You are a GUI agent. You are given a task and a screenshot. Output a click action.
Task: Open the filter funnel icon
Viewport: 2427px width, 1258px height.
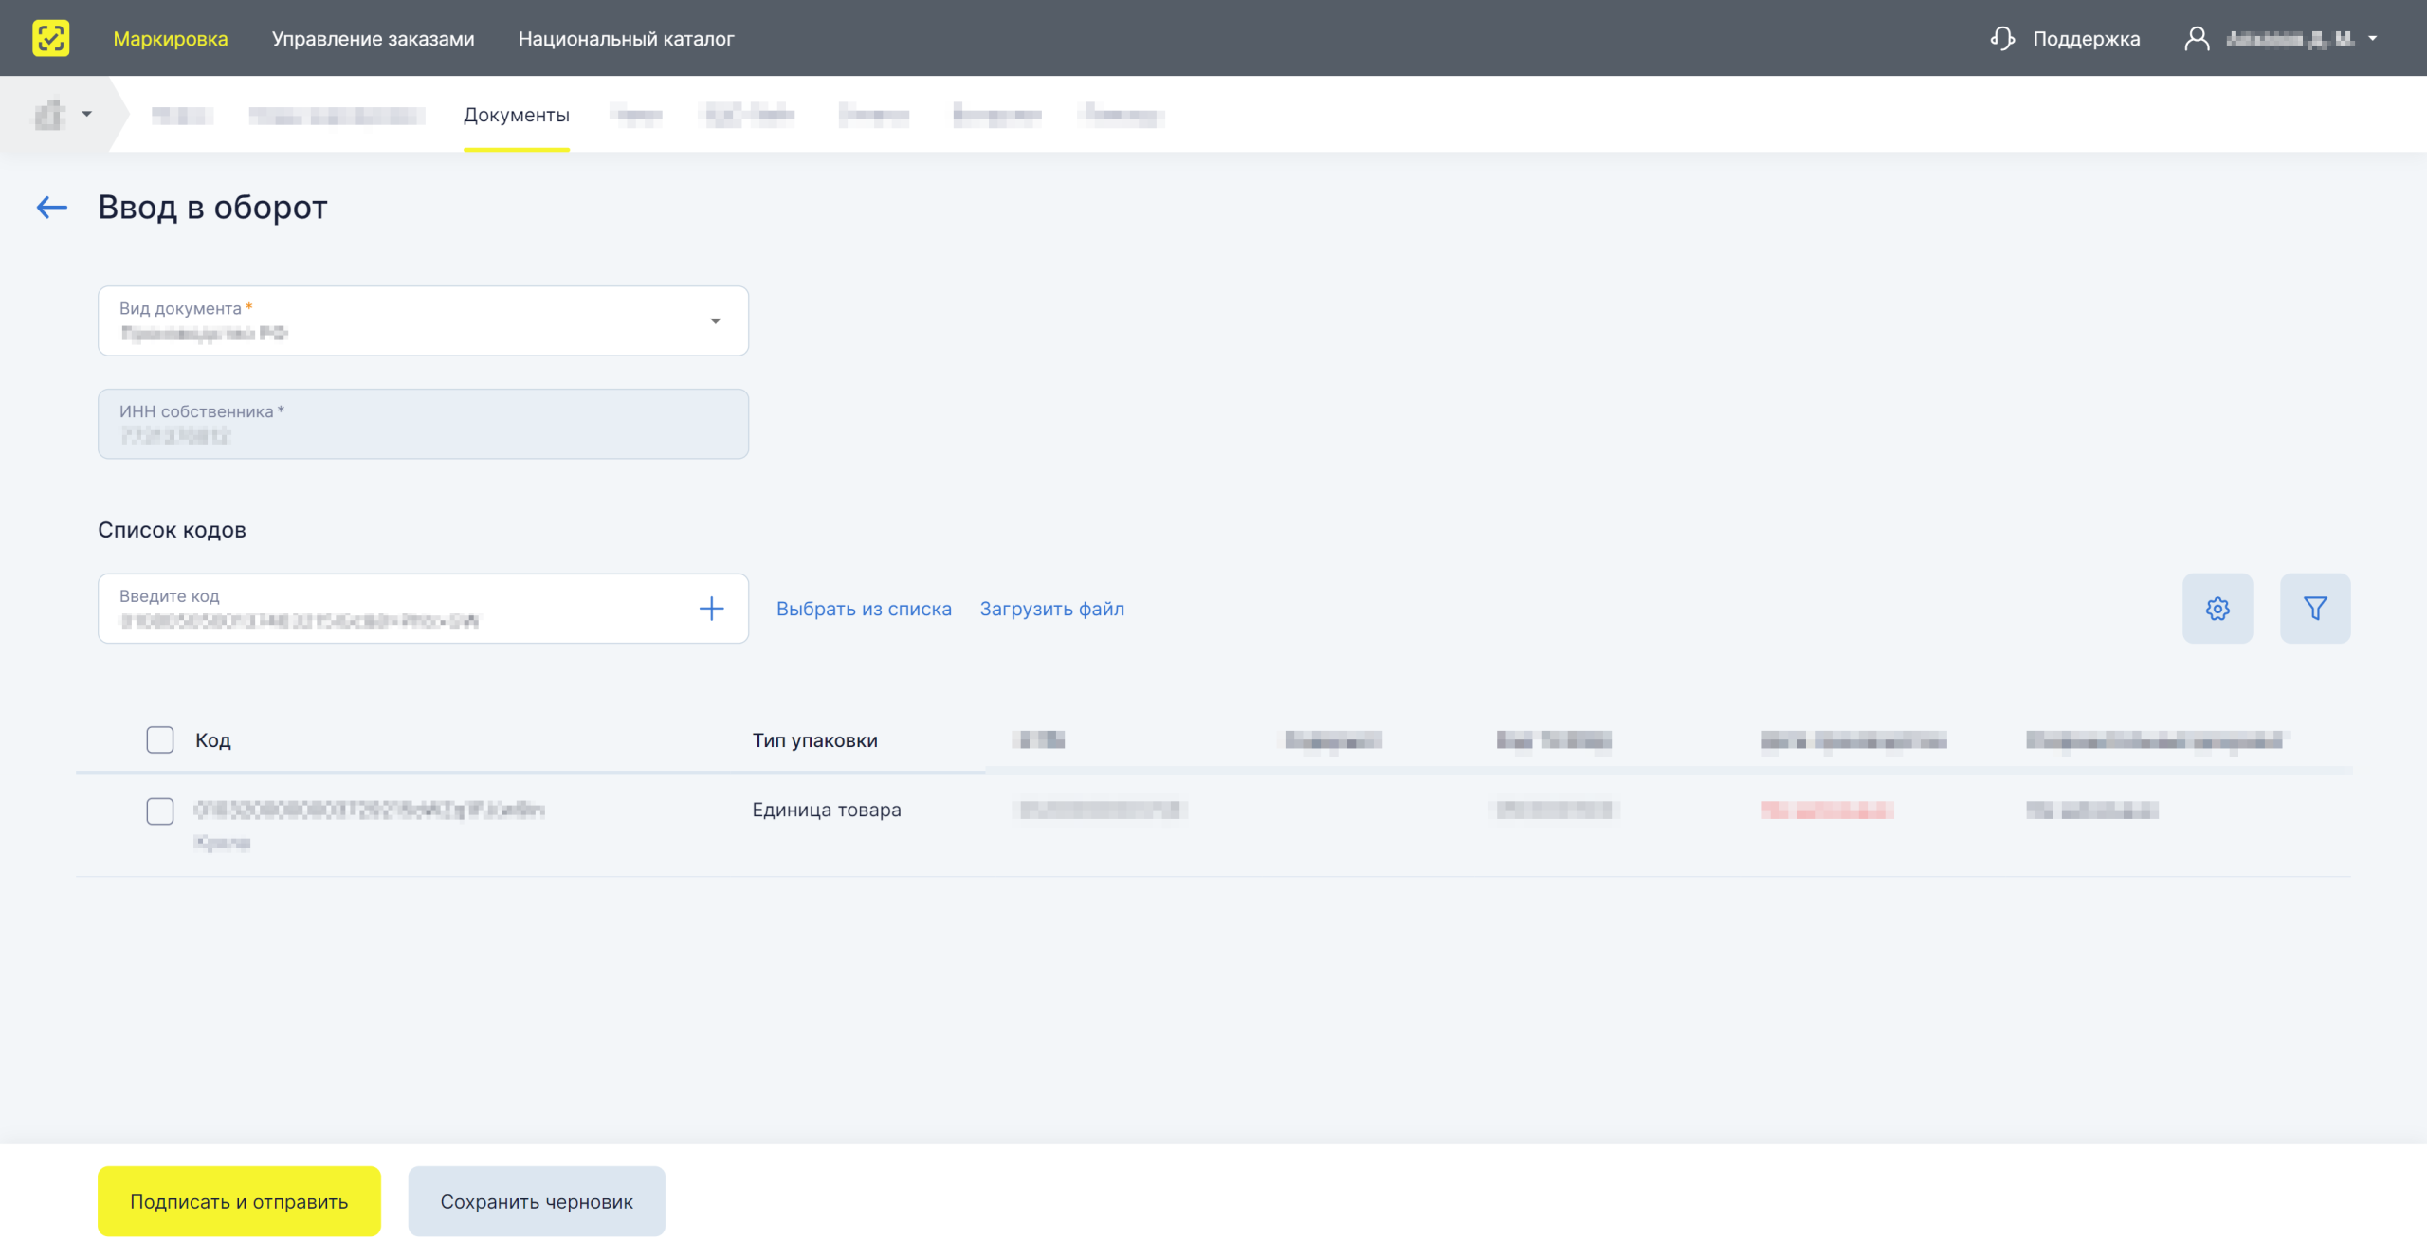2315,609
